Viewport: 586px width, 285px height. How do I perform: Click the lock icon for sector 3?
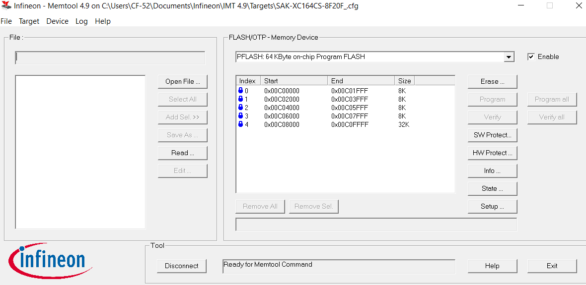coord(241,116)
